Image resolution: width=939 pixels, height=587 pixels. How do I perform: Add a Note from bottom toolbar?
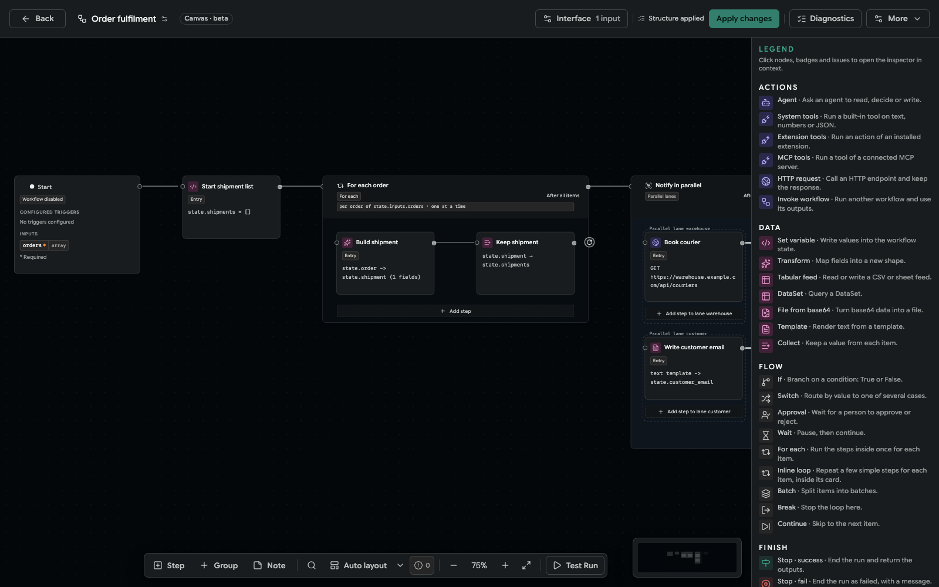click(269, 565)
